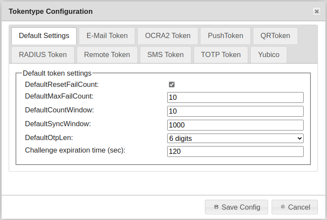327x220 pixels.
Task: Focus the DefaultCountWindow text field
Action: click(x=235, y=111)
